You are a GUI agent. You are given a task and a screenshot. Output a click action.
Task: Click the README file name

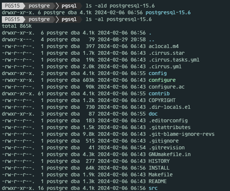(157, 181)
